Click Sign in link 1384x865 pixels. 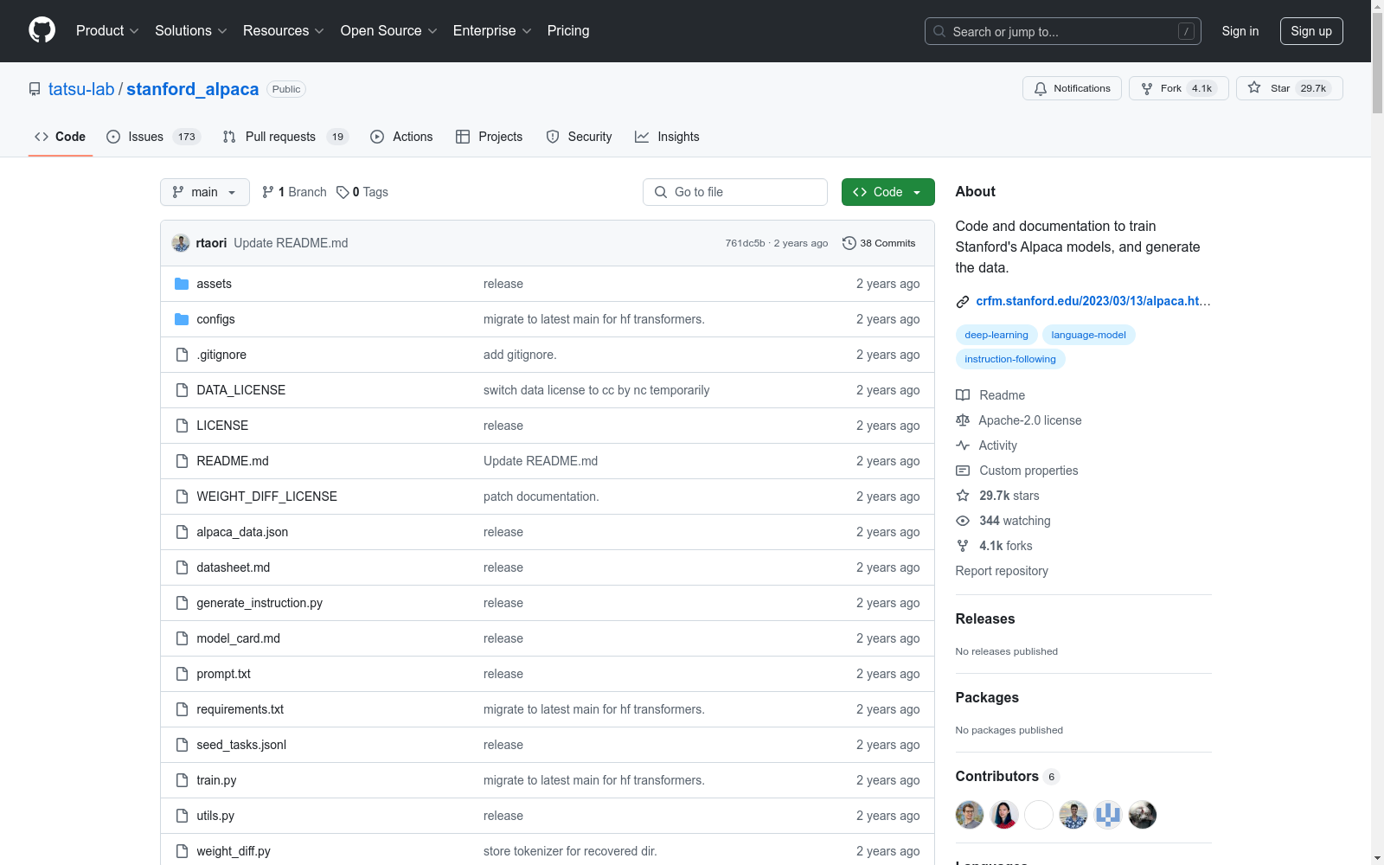[x=1240, y=31]
